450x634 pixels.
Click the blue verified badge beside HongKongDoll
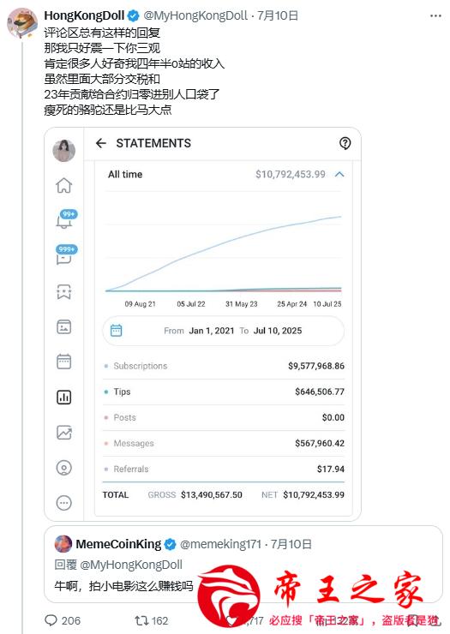[134, 16]
